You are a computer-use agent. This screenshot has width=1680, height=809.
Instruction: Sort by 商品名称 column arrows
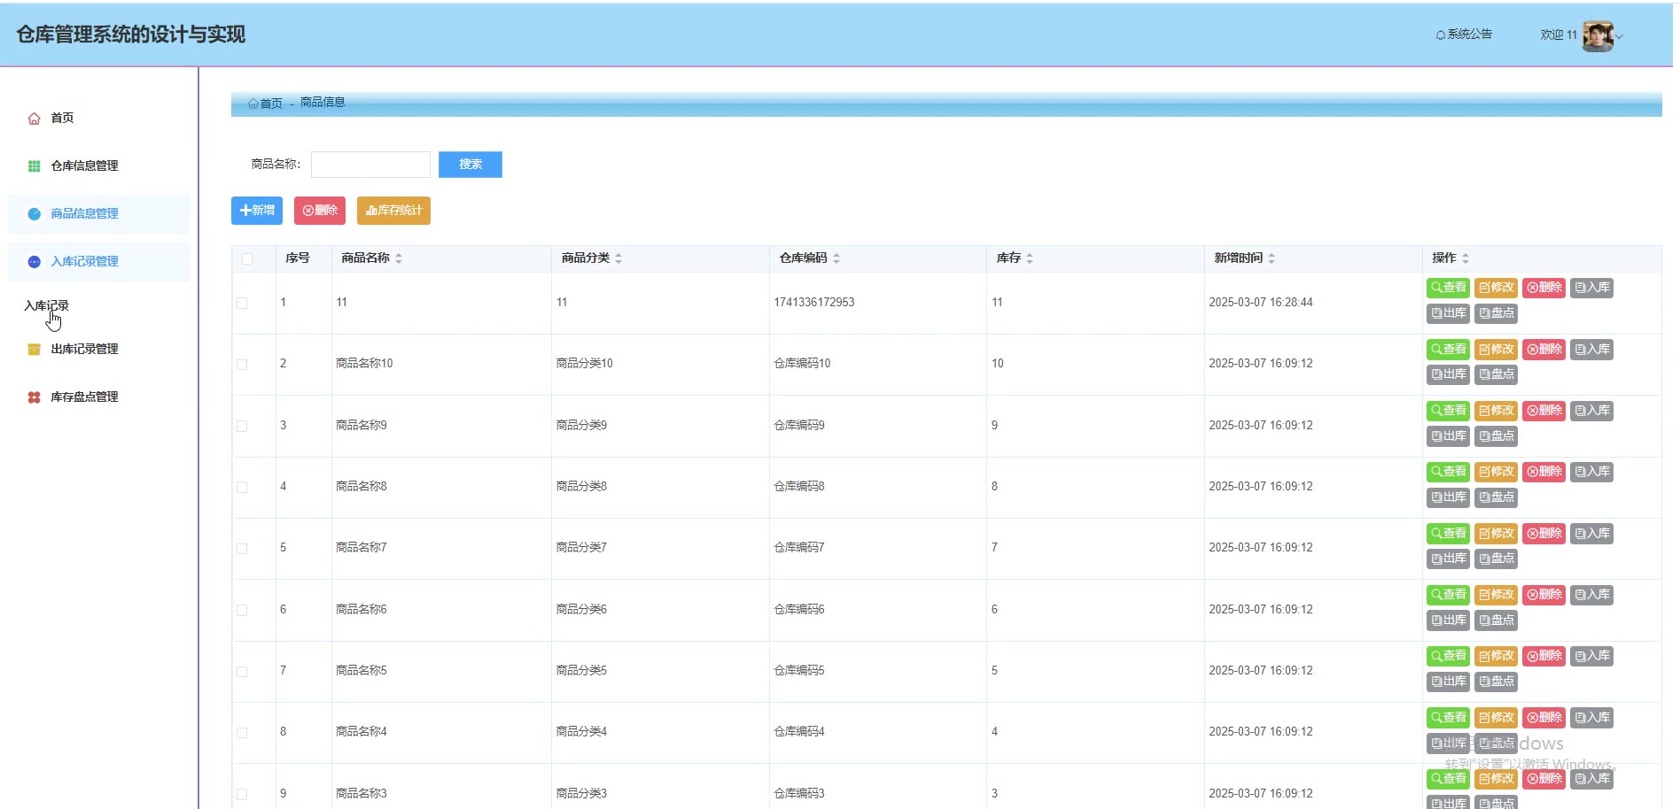399,258
